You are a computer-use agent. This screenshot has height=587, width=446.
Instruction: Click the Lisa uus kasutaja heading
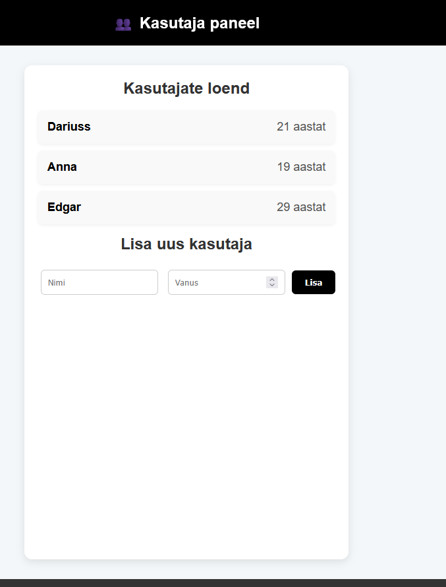tap(186, 244)
